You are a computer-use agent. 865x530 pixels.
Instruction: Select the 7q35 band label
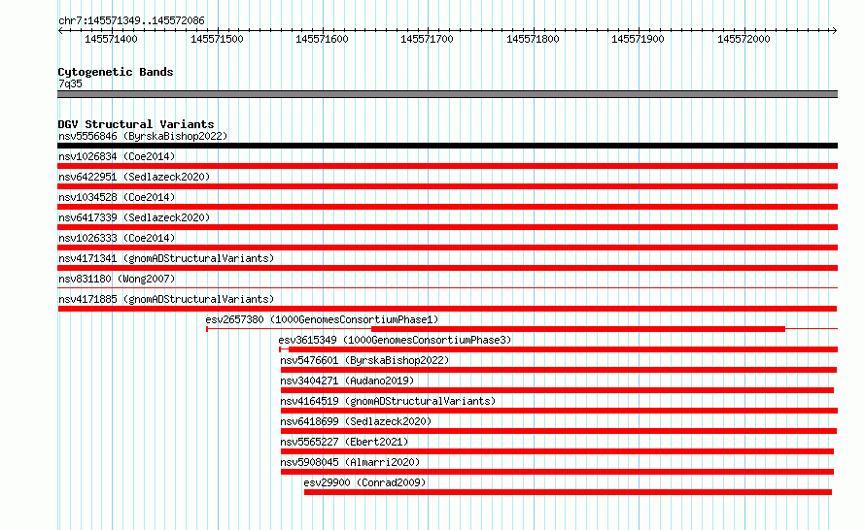70,83
